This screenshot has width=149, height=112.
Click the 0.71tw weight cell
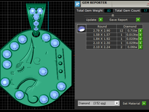132,31
